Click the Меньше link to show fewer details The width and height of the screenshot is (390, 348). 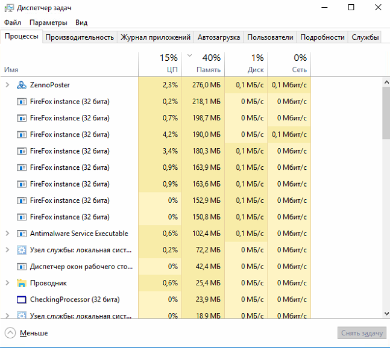[x=34, y=333]
